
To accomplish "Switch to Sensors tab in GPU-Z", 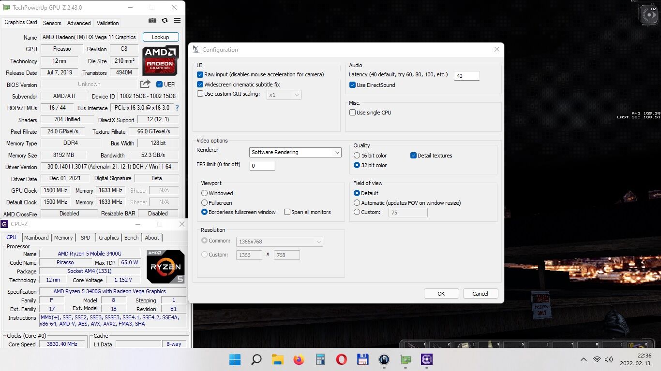I will tap(52, 23).
